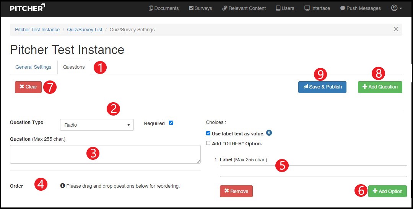Click into the Question text area

point(105,154)
